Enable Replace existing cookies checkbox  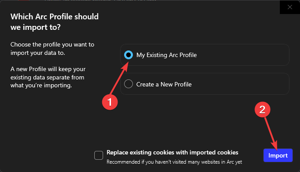tap(99, 155)
